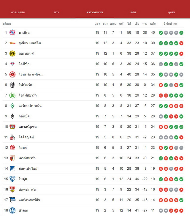Image resolution: width=190 pixels, height=216 pixels.
Task: Open the ไลป์ซิก team name link
Action: (x=24, y=64)
